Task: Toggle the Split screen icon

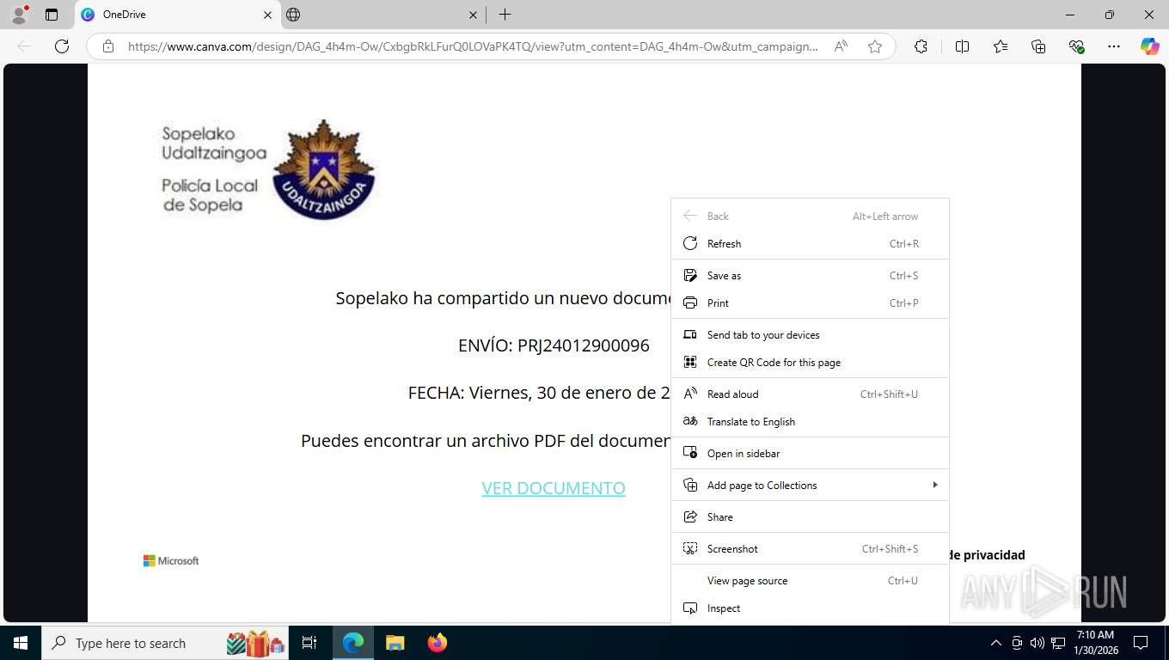Action: coord(962,46)
